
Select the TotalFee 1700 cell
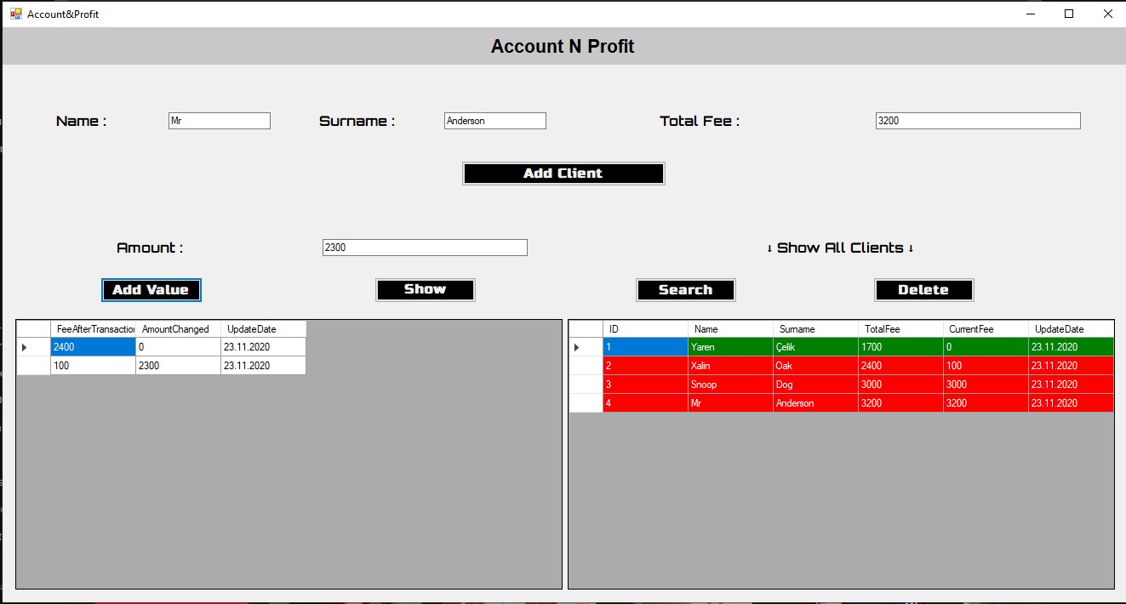click(900, 347)
